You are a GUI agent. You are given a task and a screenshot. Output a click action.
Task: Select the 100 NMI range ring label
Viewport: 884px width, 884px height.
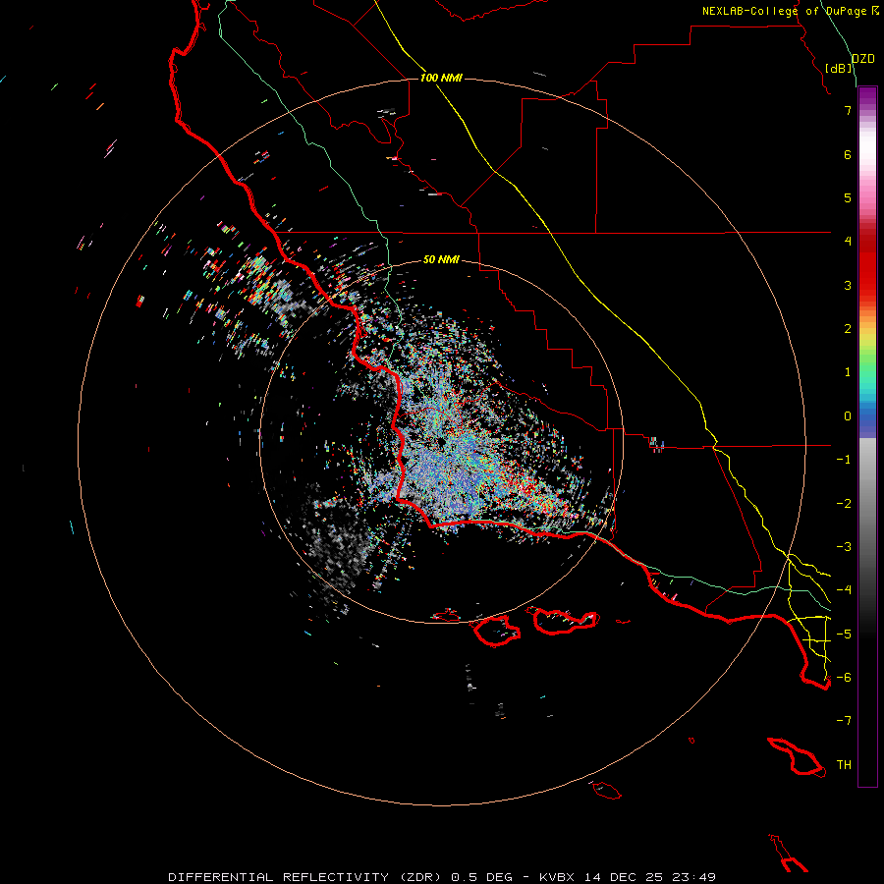point(441,78)
